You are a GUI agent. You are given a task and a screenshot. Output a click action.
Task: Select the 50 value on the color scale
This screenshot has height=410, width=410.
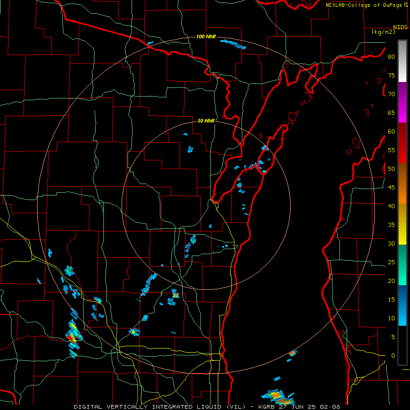[x=391, y=169]
